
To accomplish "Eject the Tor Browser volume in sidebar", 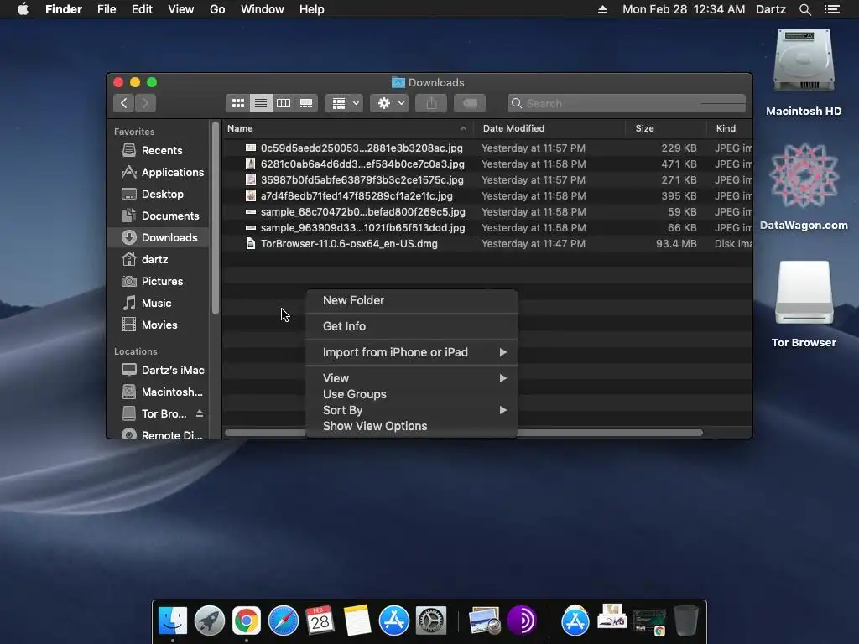I will tap(200, 413).
